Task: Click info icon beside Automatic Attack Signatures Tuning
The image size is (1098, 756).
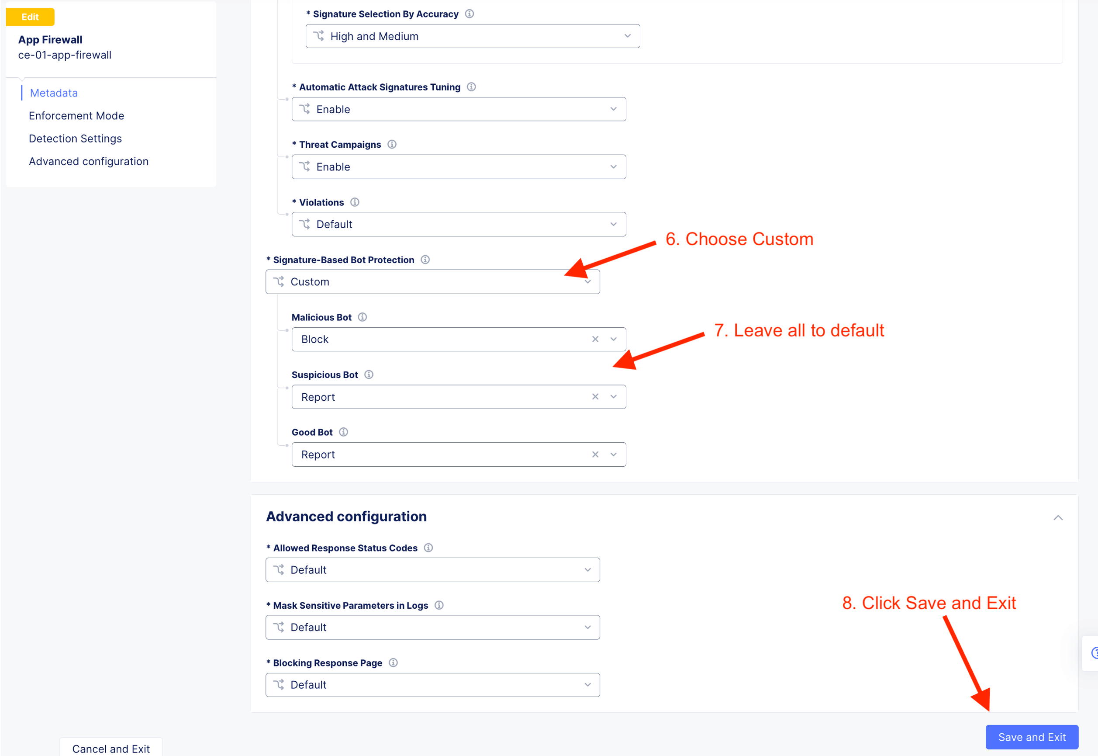Action: click(x=471, y=87)
